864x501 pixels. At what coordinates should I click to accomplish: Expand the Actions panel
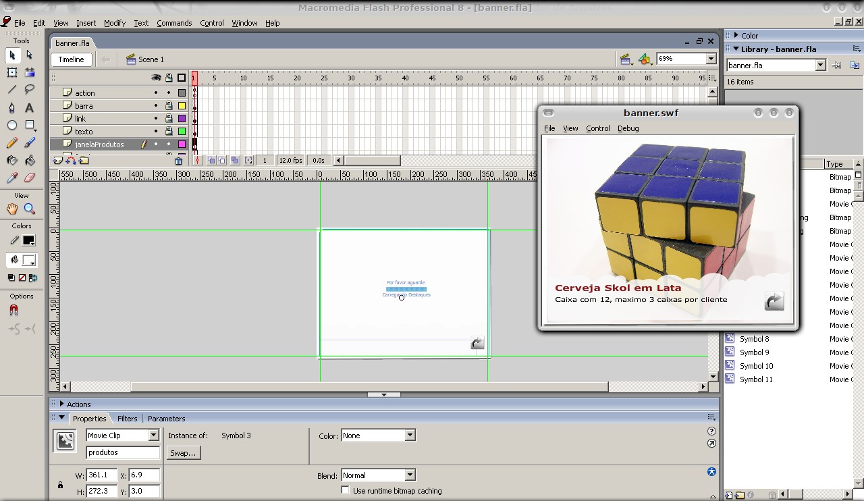coord(61,404)
